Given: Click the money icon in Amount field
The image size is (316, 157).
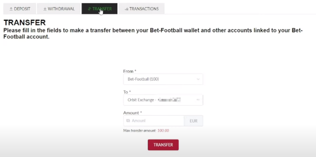Looking at the screenshot, I should pos(128,121).
